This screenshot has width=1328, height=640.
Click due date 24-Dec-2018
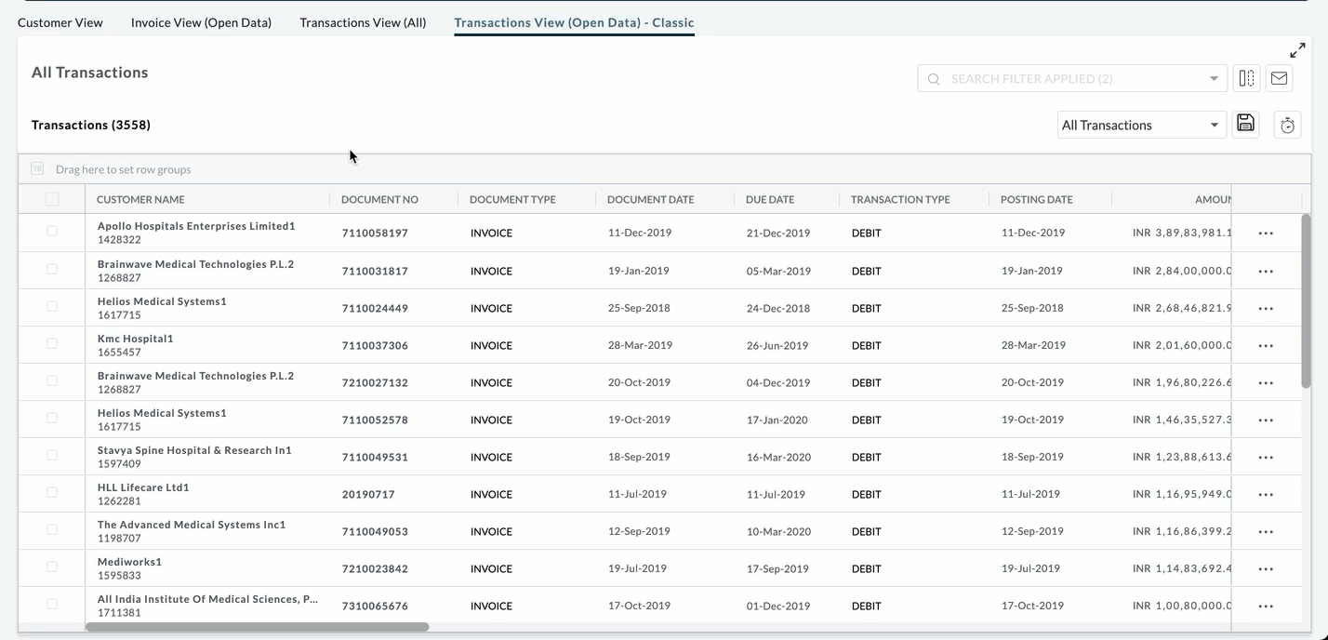778,308
